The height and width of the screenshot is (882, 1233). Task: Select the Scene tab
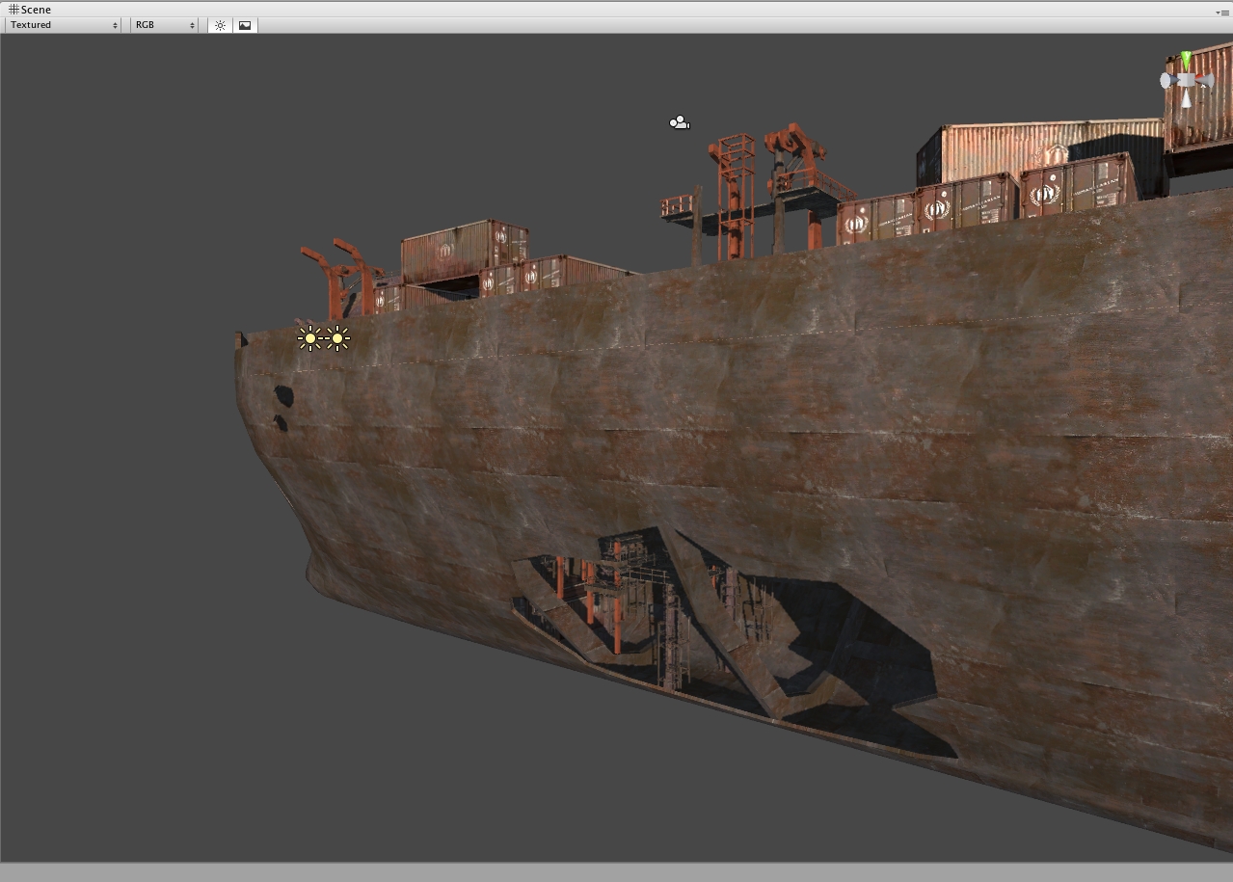pyautogui.click(x=30, y=10)
